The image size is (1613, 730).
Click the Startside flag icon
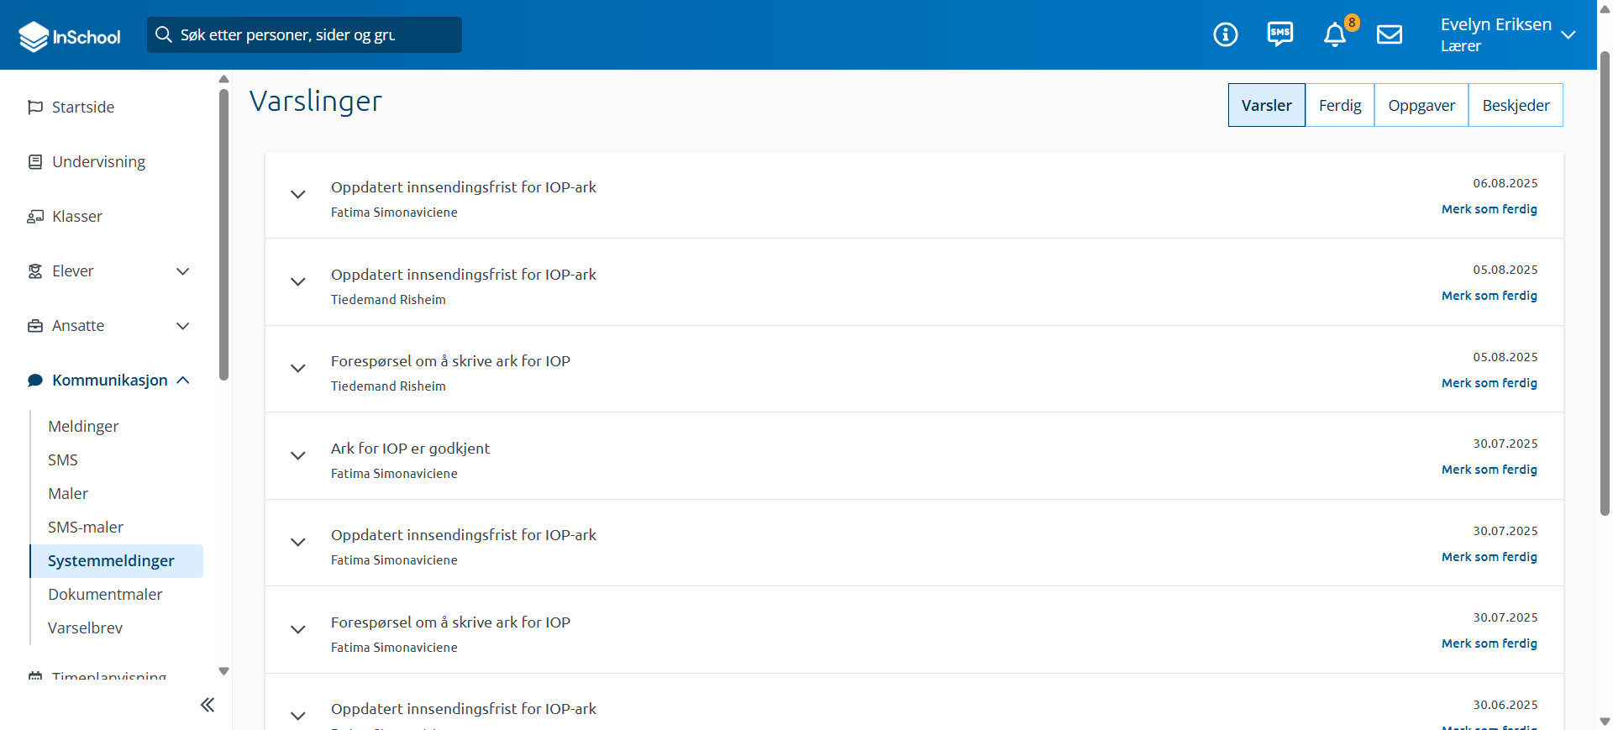point(35,108)
